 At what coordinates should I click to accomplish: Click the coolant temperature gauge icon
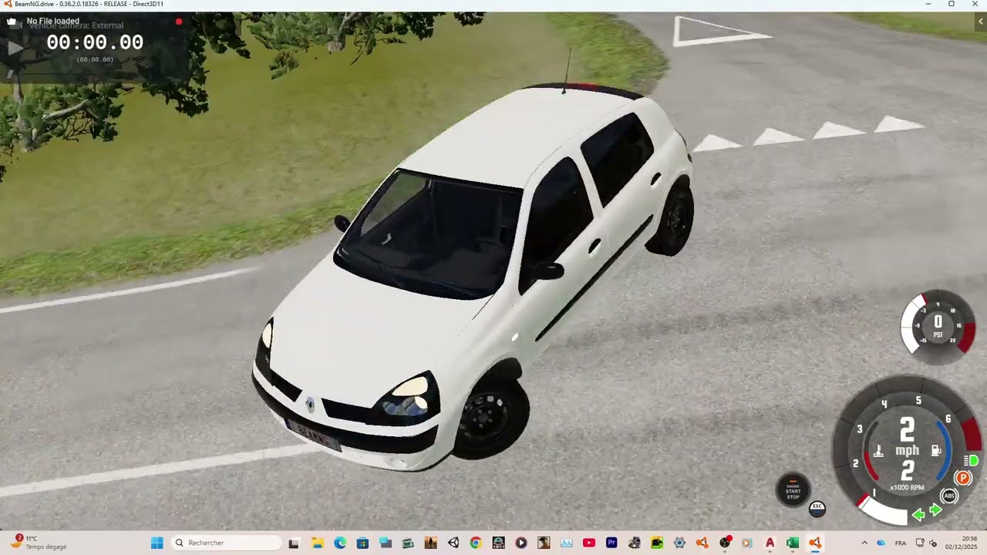(878, 451)
